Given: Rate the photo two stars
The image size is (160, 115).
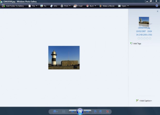Looking at the screenshot, I should (x=141, y=38).
